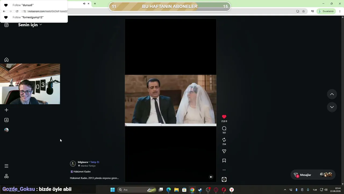This screenshot has height=194, width=344.
Task: Launch Microsoft Edge from the taskbar
Action: (x=169, y=190)
